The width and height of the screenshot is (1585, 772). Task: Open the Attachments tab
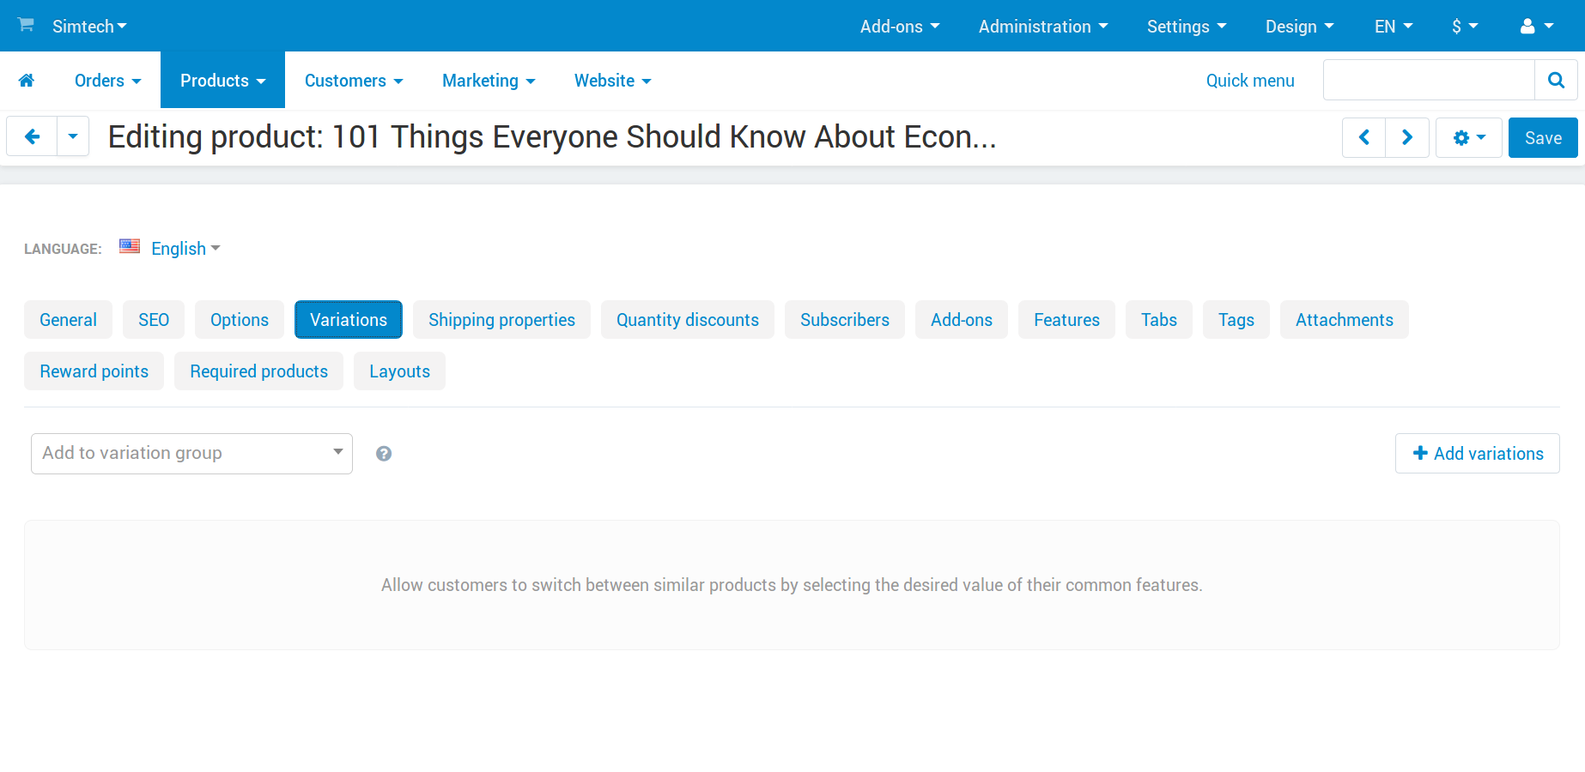point(1345,320)
